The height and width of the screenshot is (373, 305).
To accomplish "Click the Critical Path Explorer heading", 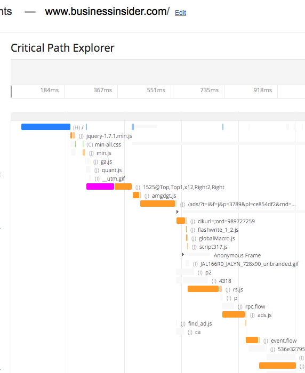I will point(62,48).
